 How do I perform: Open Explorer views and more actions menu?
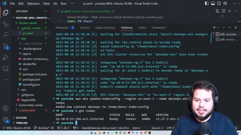46,11
